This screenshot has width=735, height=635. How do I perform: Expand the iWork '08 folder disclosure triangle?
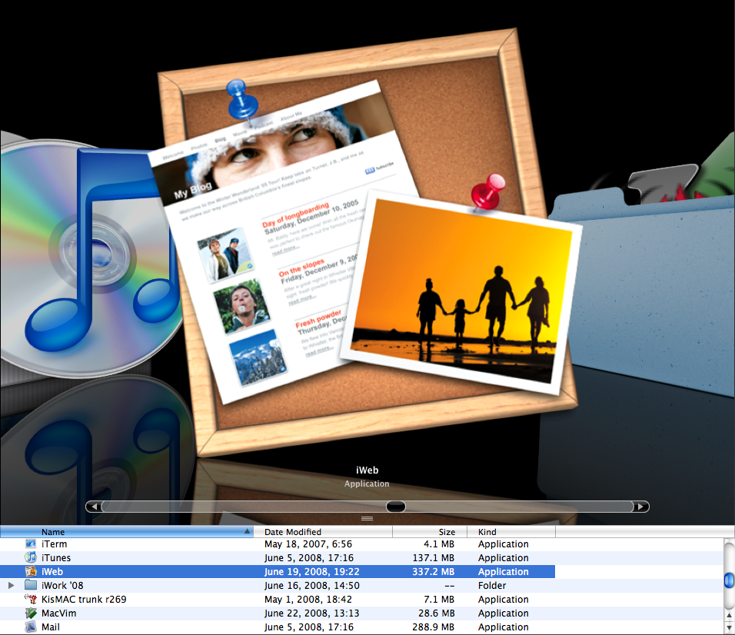12,585
